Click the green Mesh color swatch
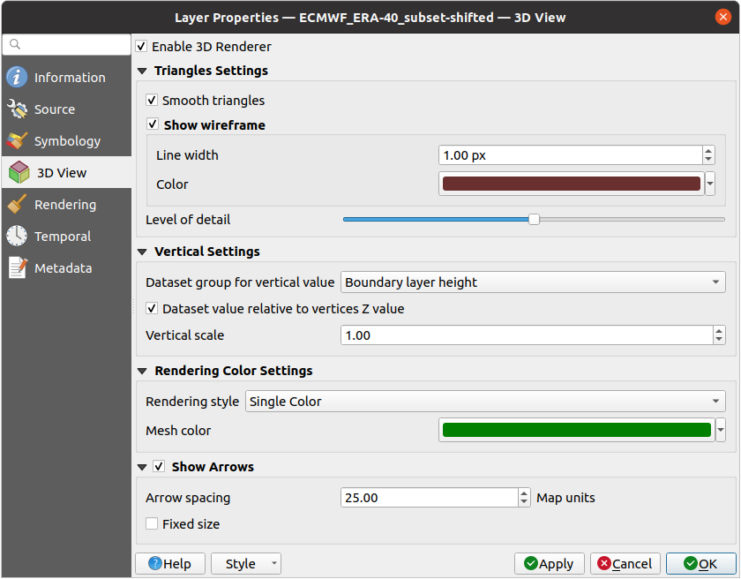This screenshot has width=741, height=579. (x=576, y=431)
